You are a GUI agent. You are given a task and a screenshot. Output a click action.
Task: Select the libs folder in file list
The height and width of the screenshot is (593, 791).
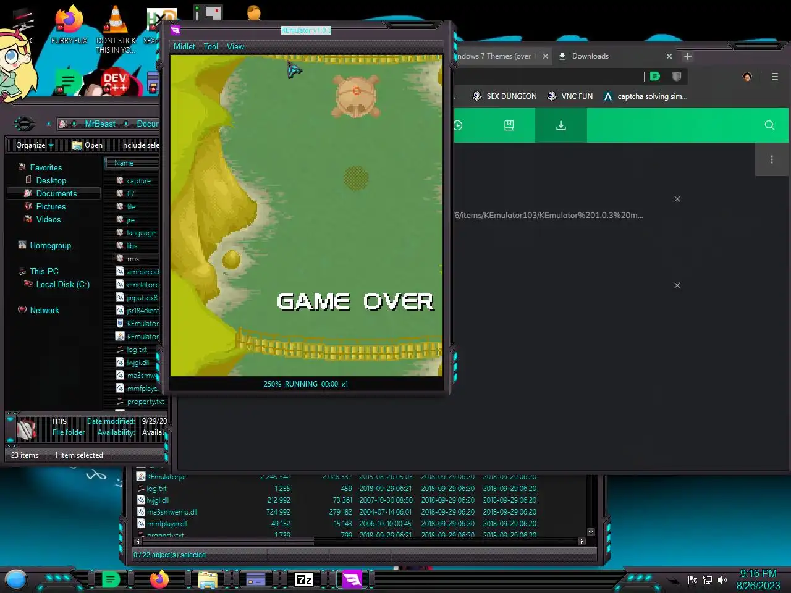click(x=132, y=246)
